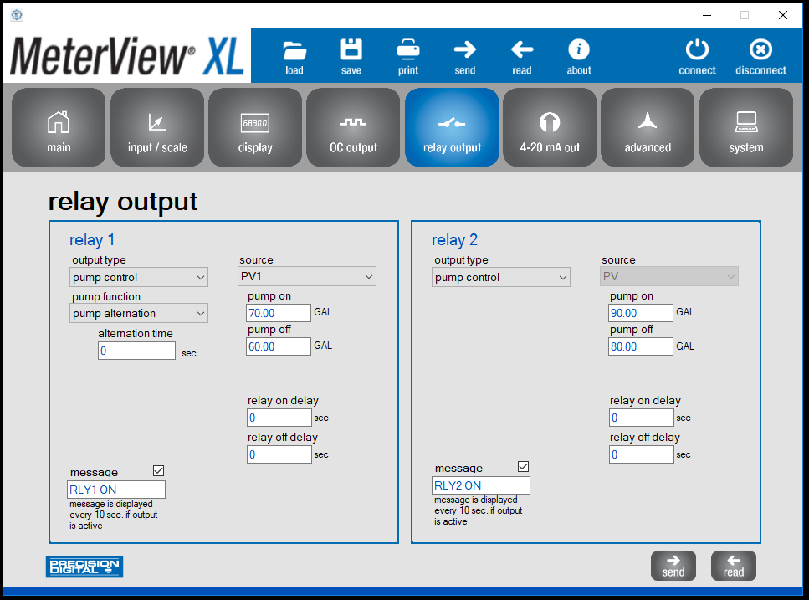Click relay 2 disabled source PV dropdown
This screenshot has width=809, height=600.
tap(669, 276)
